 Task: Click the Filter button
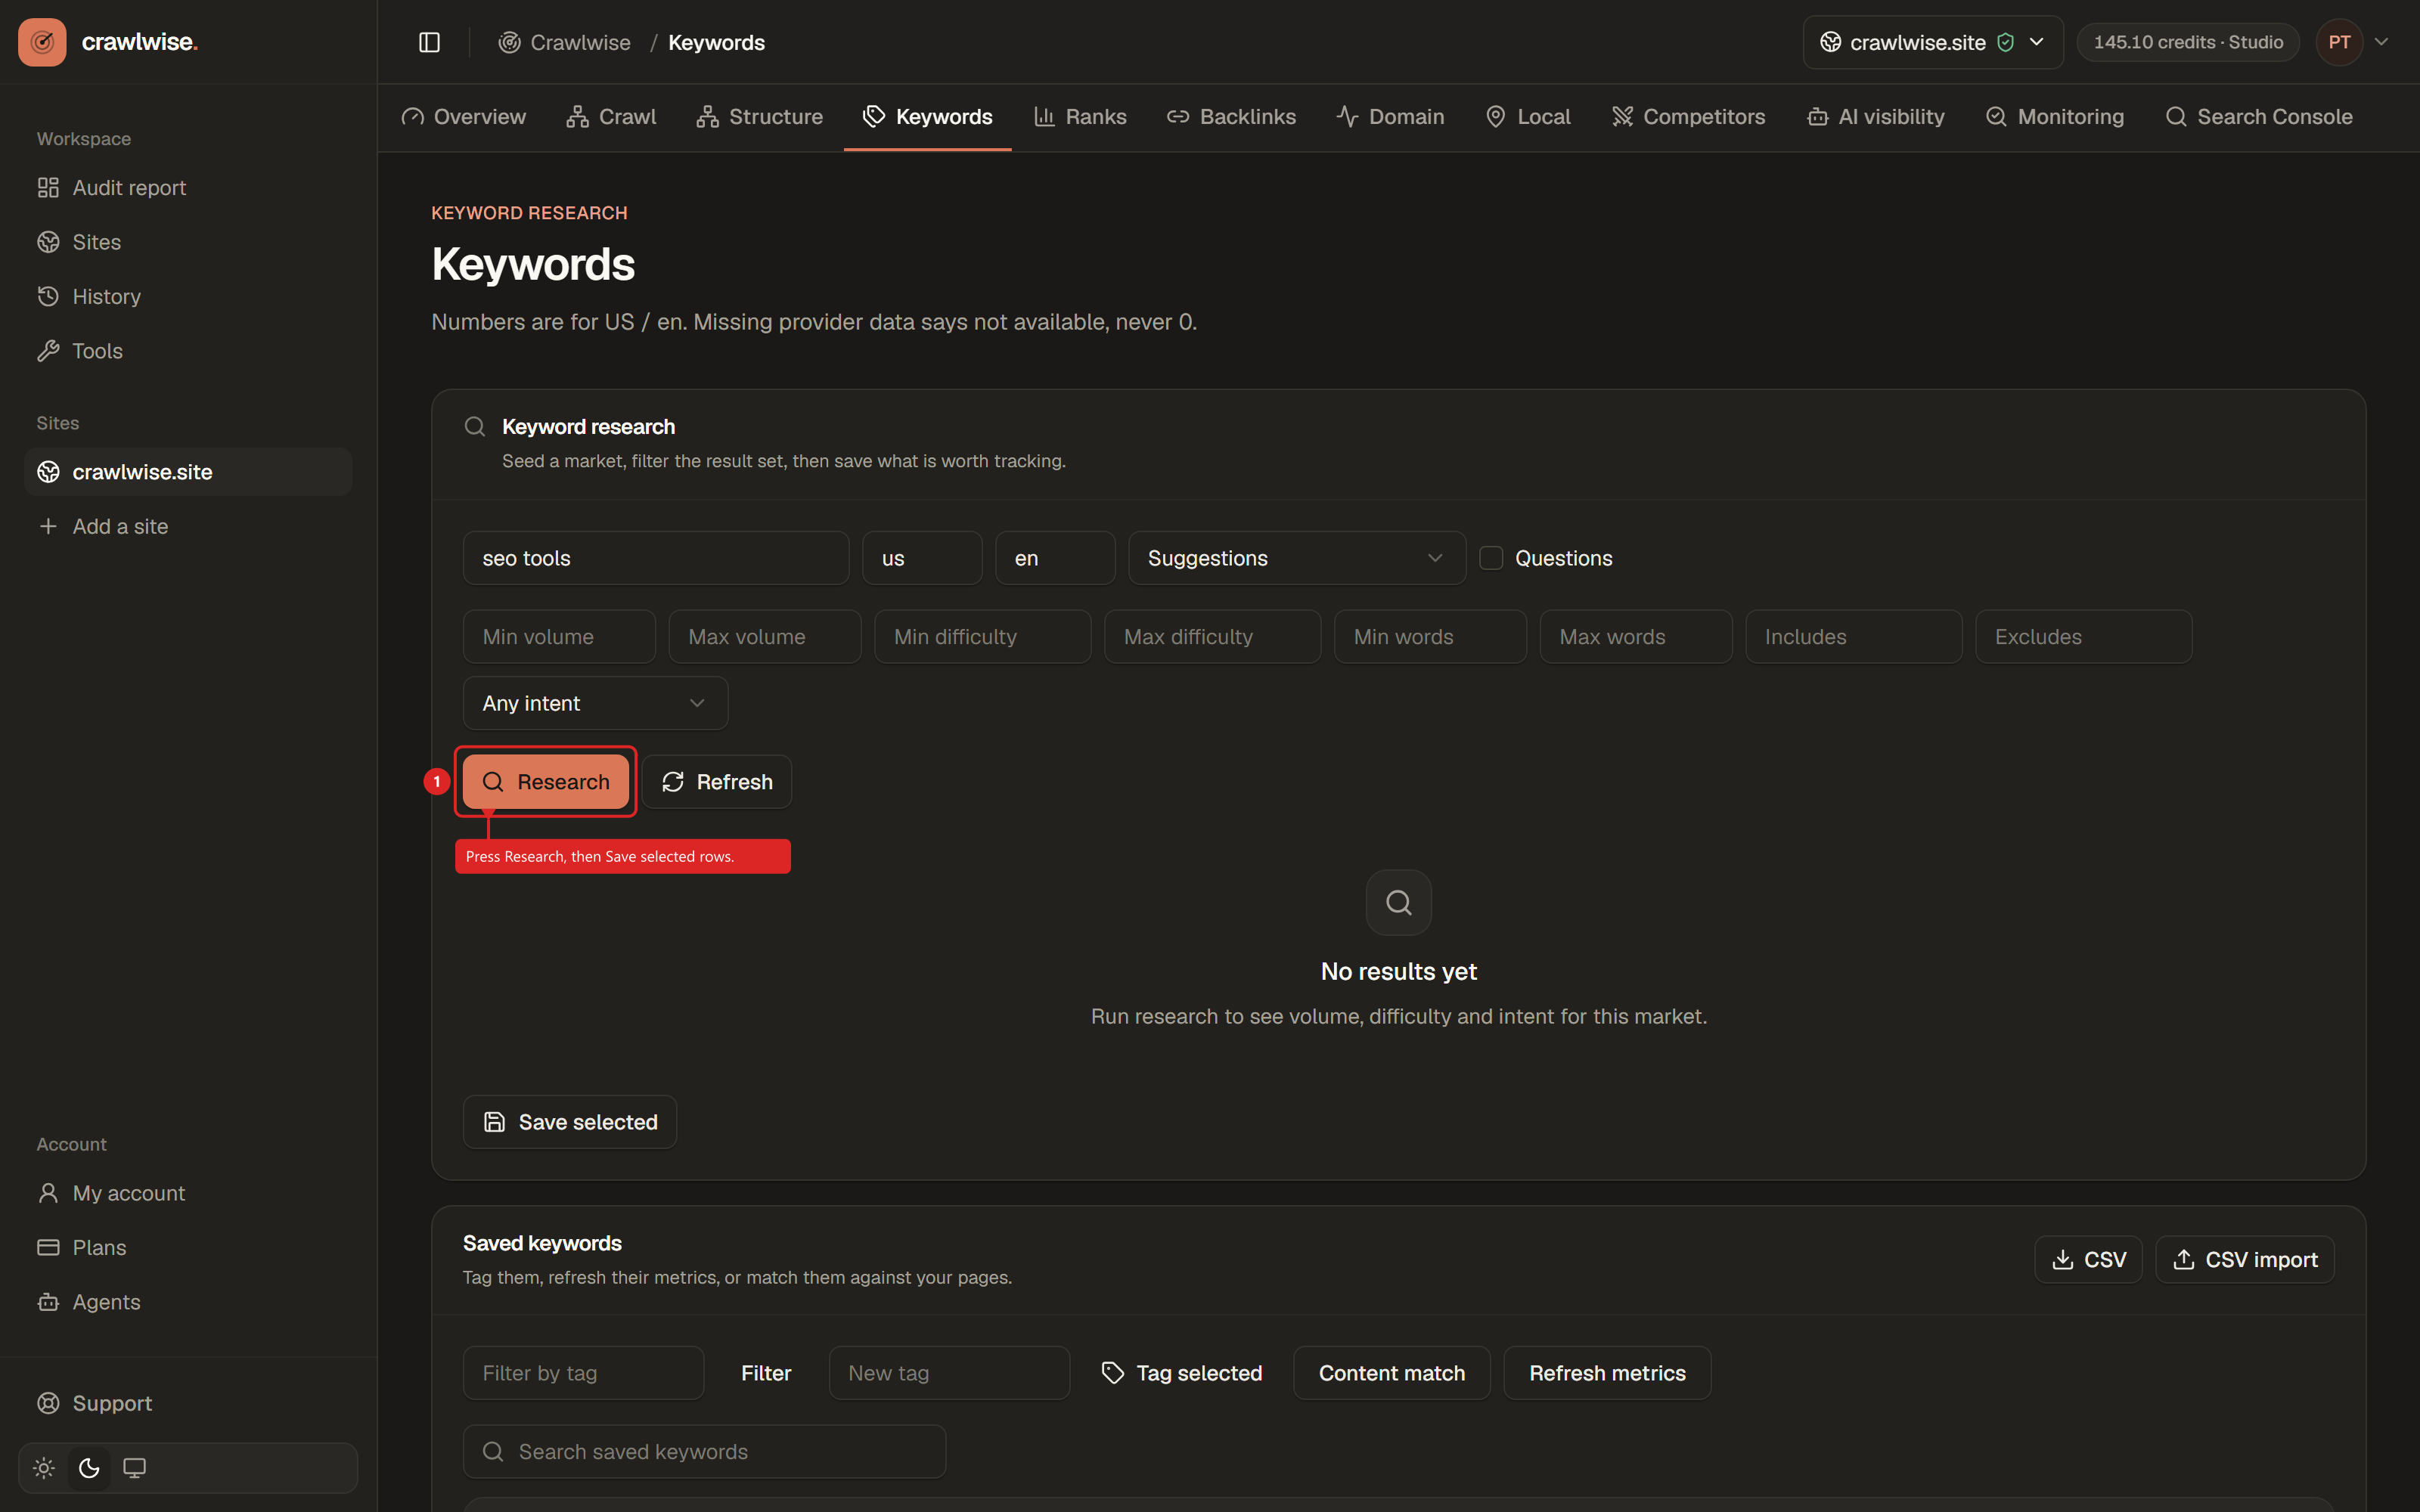[766, 1373]
